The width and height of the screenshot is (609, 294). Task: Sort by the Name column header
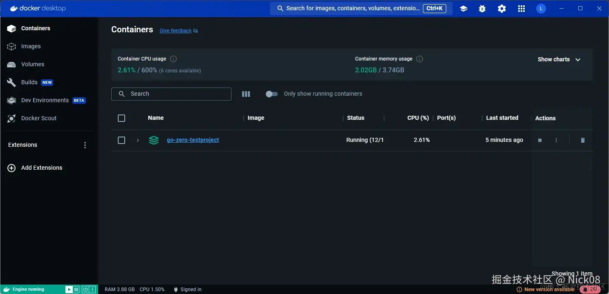tap(156, 118)
